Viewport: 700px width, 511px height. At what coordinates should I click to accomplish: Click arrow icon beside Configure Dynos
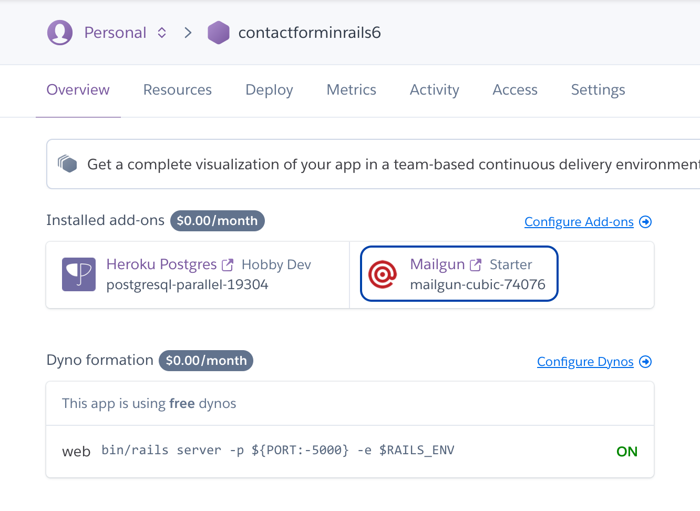[x=645, y=362]
